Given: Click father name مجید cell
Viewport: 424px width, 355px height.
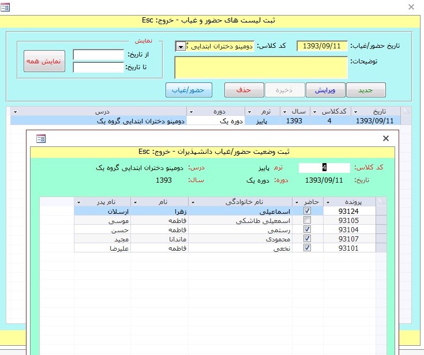Looking at the screenshot, I should tap(102, 239).
